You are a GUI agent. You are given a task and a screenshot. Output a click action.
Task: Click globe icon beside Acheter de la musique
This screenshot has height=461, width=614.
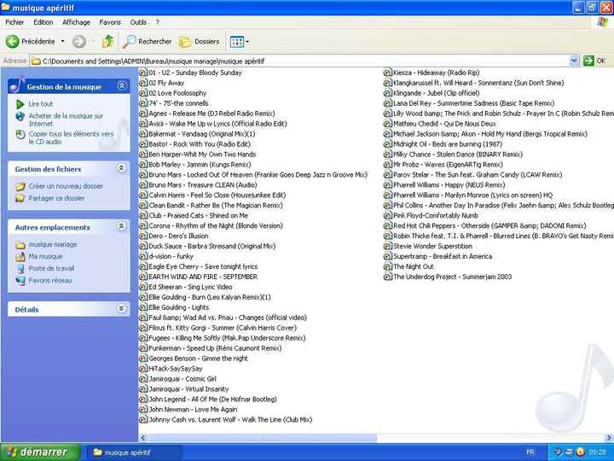(x=20, y=116)
